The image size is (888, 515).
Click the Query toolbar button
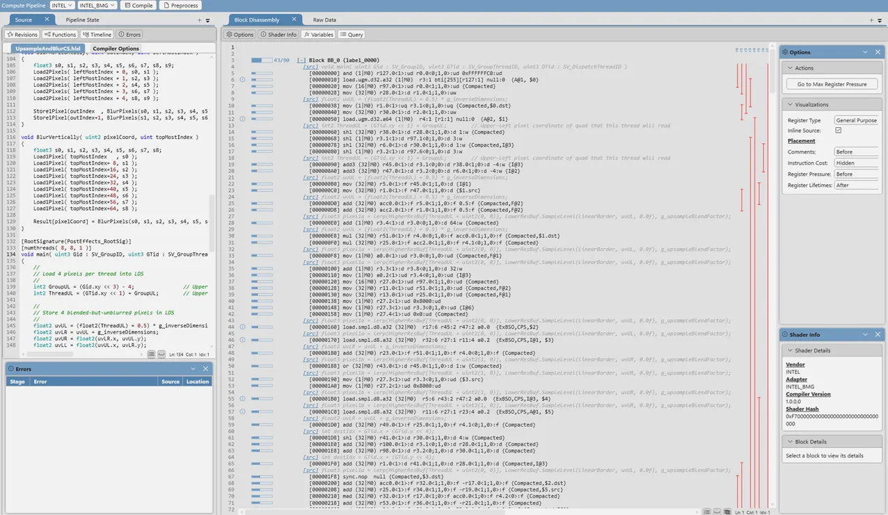(x=351, y=34)
